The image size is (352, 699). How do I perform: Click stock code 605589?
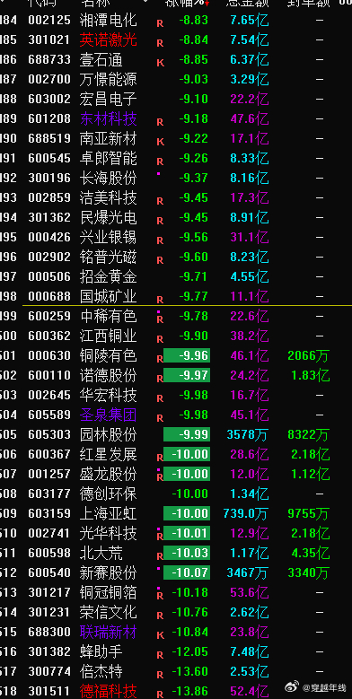[49, 415]
